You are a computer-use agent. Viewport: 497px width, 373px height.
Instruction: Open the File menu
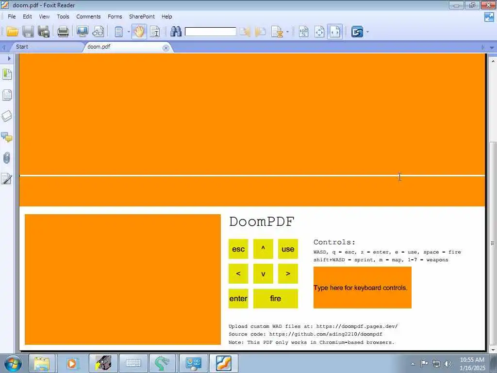(x=12, y=17)
